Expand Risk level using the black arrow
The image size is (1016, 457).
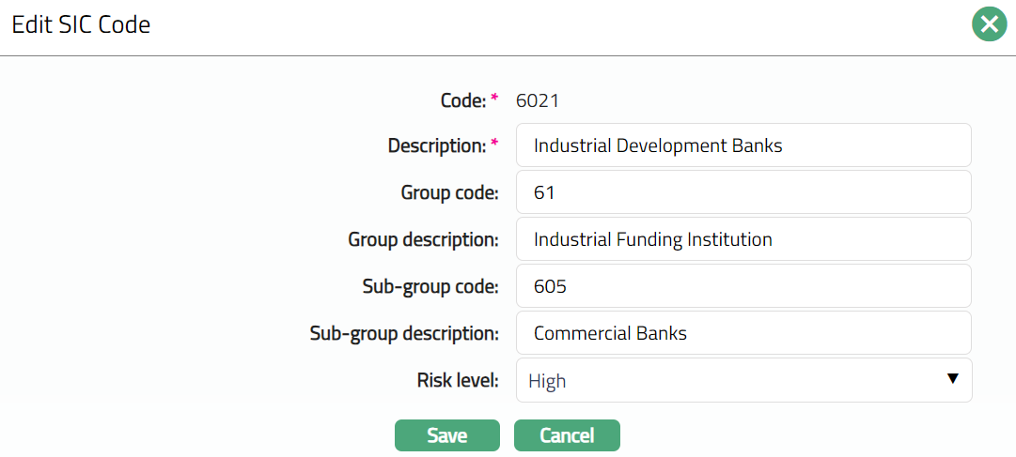click(x=952, y=379)
